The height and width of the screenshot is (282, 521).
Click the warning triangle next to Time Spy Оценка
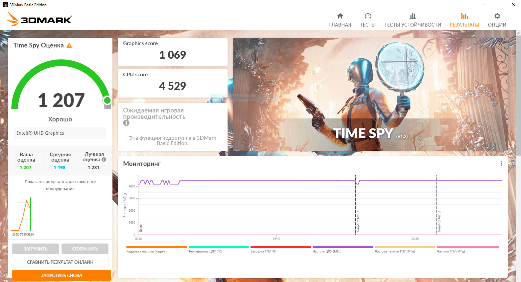(x=69, y=45)
